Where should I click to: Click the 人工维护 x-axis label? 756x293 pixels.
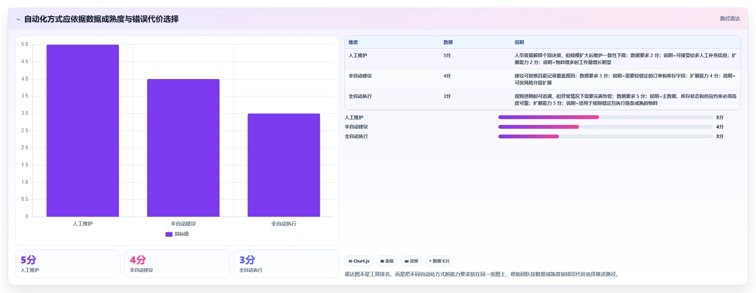(83, 224)
